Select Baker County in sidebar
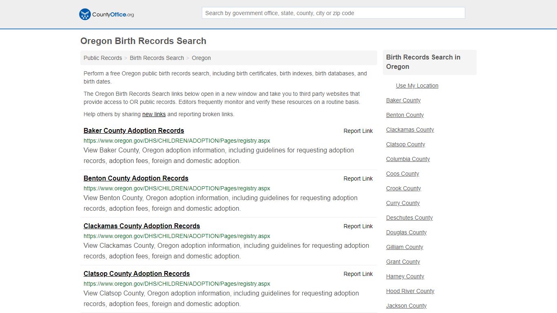 [403, 100]
